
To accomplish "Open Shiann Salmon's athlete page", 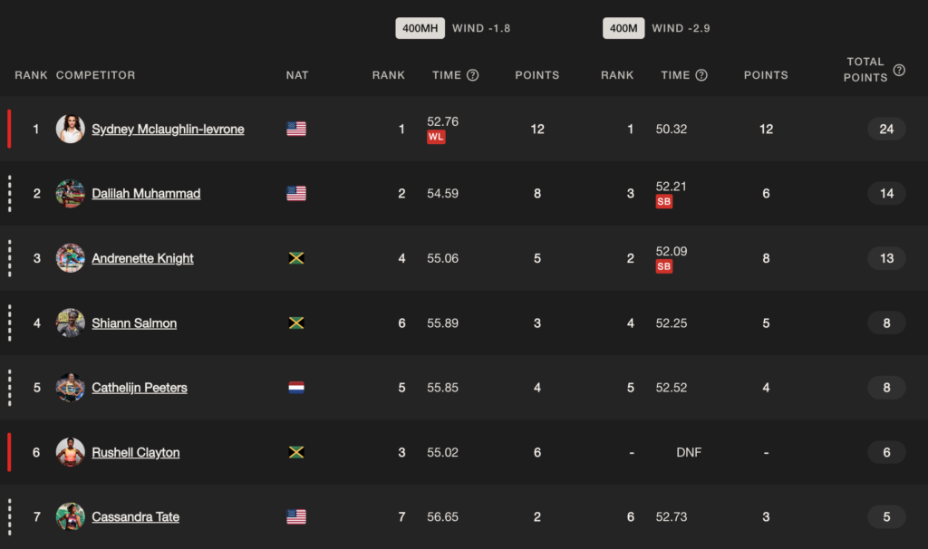I will coord(134,323).
